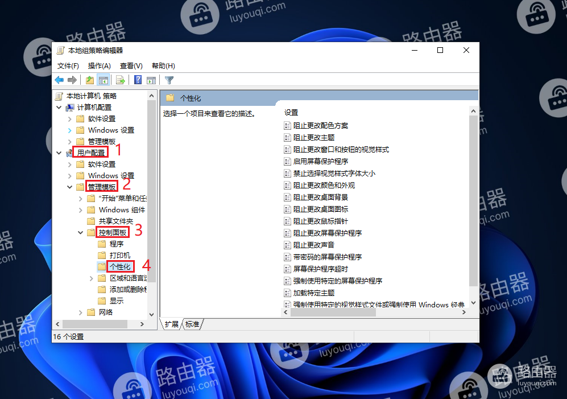Viewport: 567px width, 399px height.
Task: Click the policy icon beside 阻止更改桌面背景
Action: (x=287, y=198)
